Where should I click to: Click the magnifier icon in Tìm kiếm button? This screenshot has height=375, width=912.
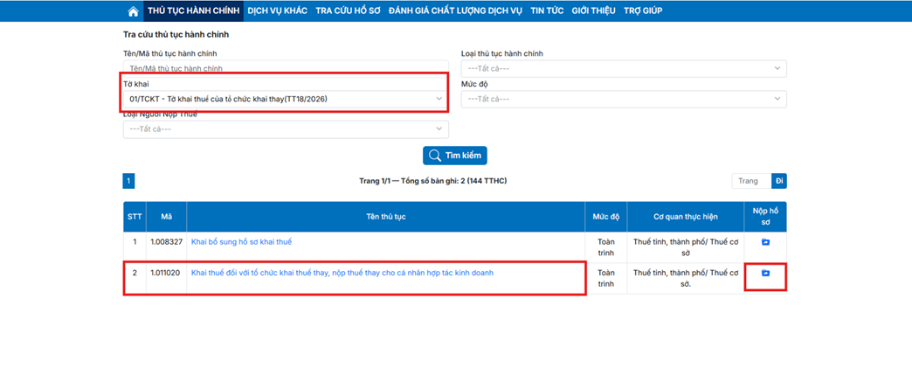point(434,156)
